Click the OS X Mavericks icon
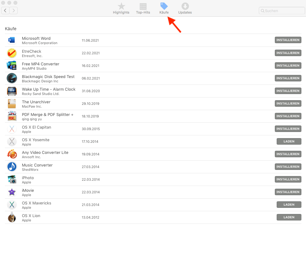Image resolution: width=306 pixels, height=255 pixels. [12, 205]
